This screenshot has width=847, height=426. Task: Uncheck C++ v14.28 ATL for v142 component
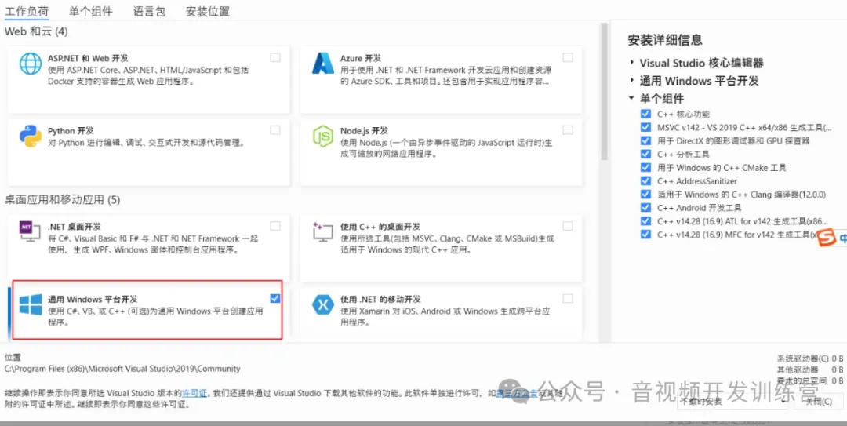pyautogui.click(x=645, y=220)
